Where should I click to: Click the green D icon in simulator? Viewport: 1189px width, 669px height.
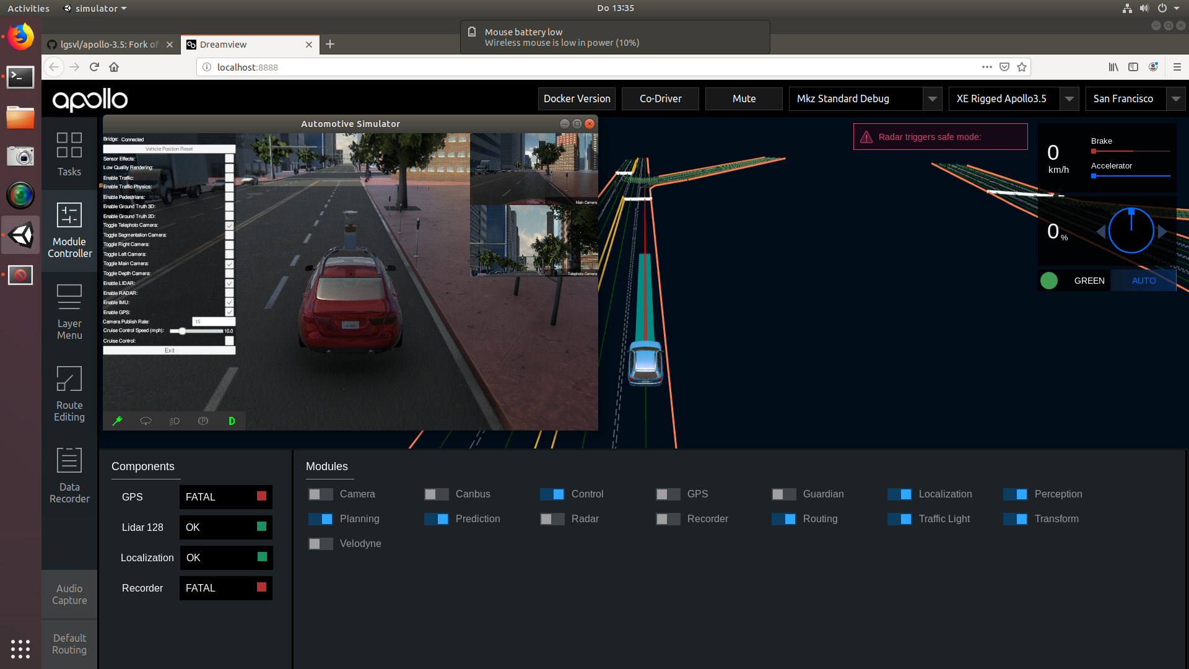(232, 421)
